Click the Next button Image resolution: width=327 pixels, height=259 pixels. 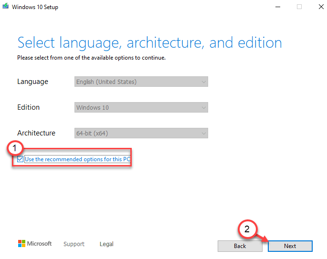[x=290, y=246]
